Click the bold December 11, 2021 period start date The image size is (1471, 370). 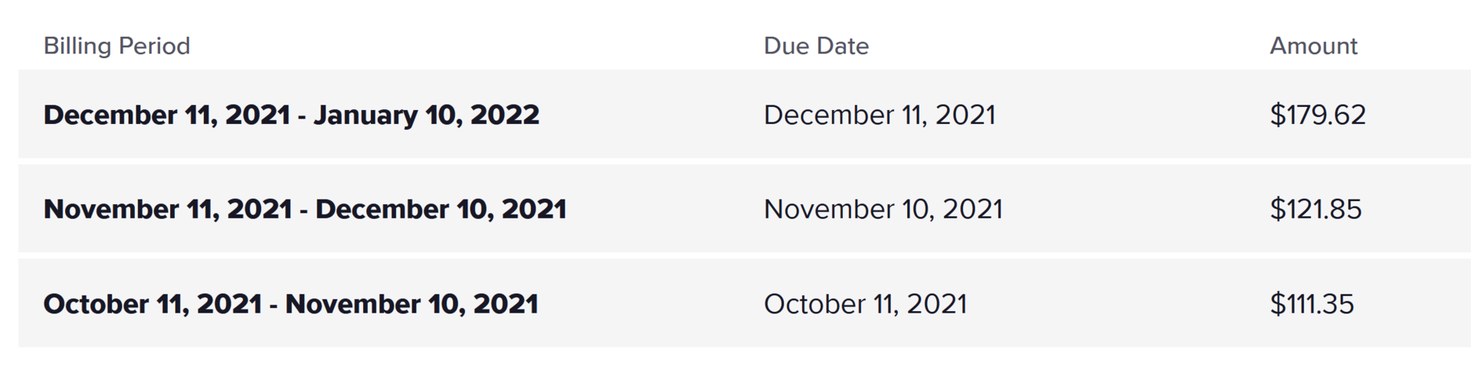[167, 115]
